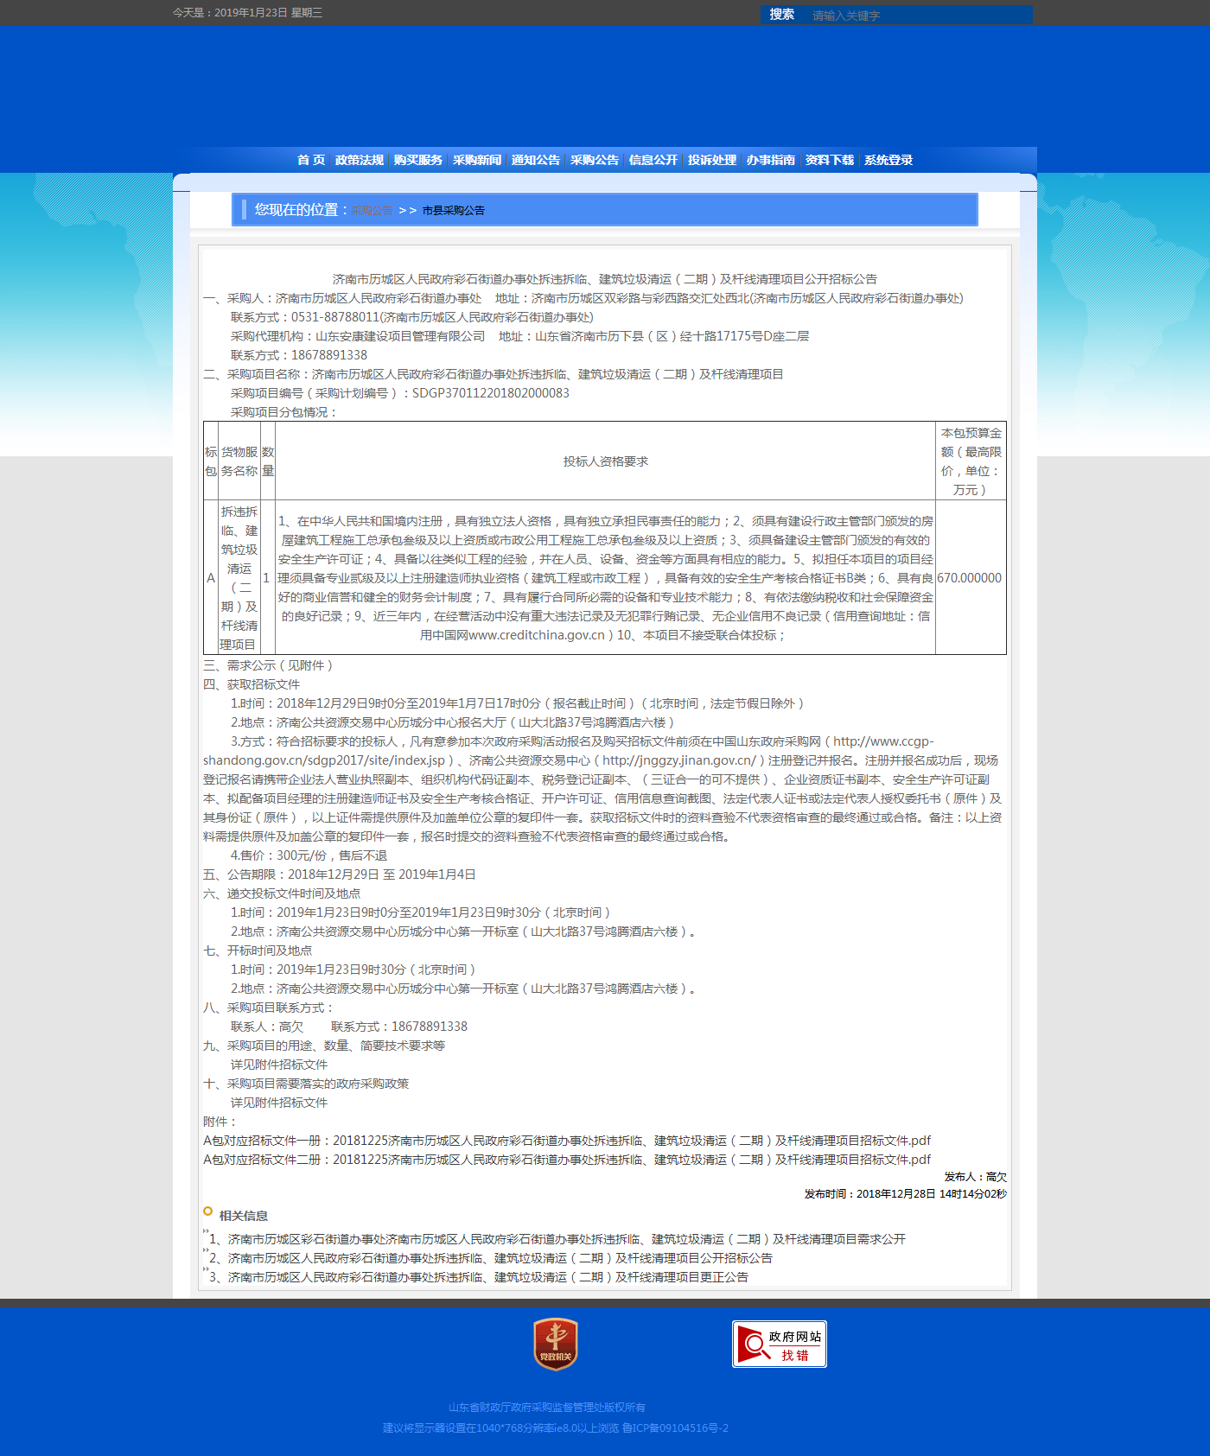Click 售价：300元/份 line
Viewport: 1210px width, 1456px height.
click(x=309, y=855)
